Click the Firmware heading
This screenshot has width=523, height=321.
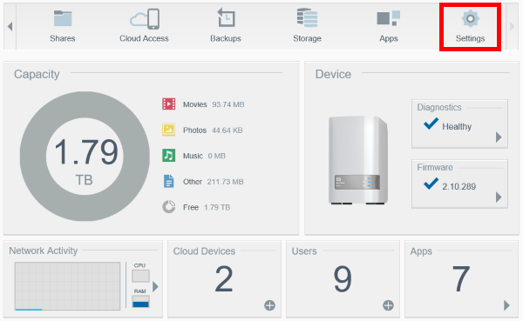coord(435,167)
